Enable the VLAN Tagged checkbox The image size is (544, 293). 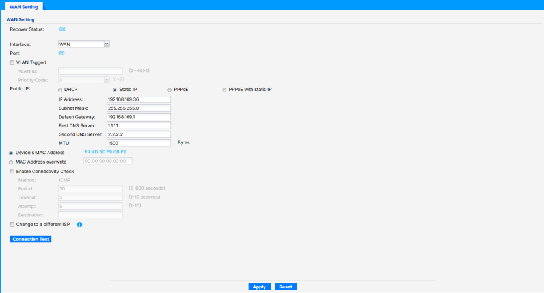pos(12,62)
